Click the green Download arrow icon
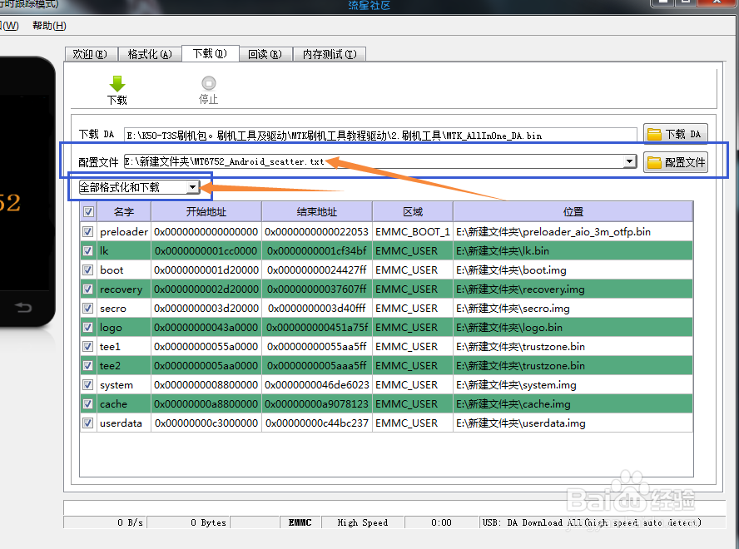 [x=117, y=84]
